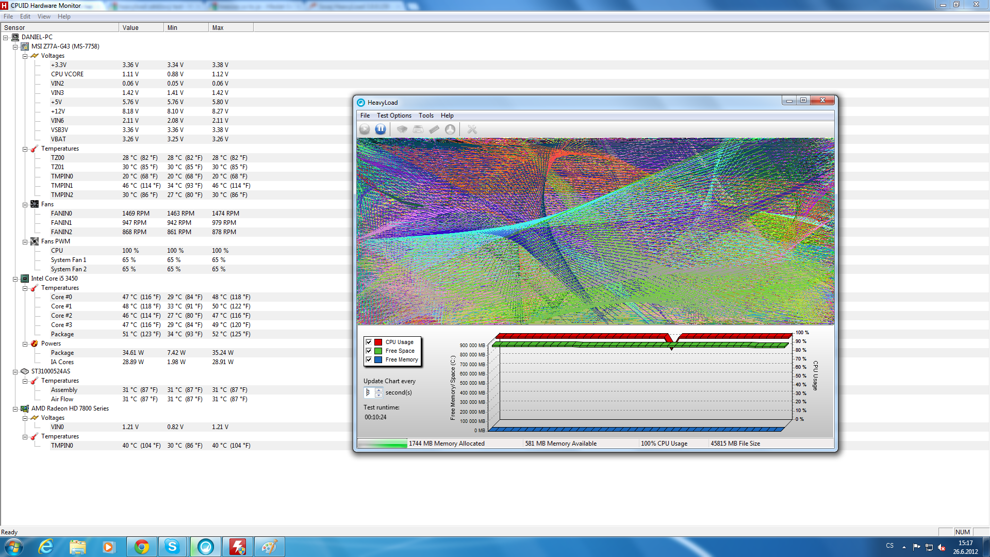Click the Max column header
The image size is (990, 557).
click(x=231, y=28)
